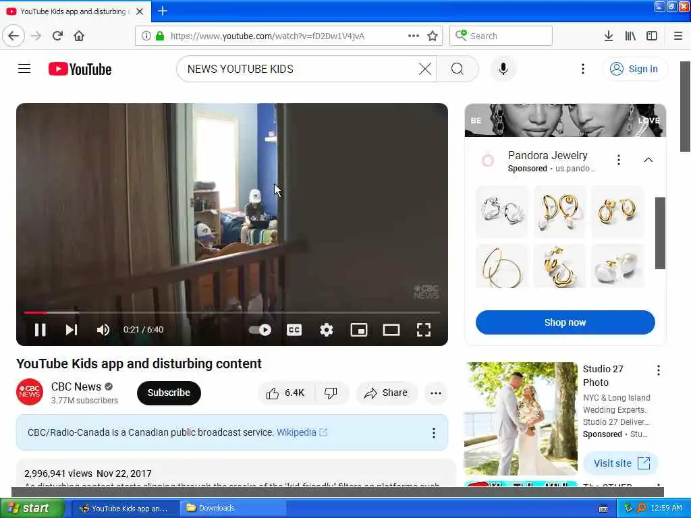The width and height of the screenshot is (691, 518).
Task: Click the address bar URL
Action: pos(267,36)
